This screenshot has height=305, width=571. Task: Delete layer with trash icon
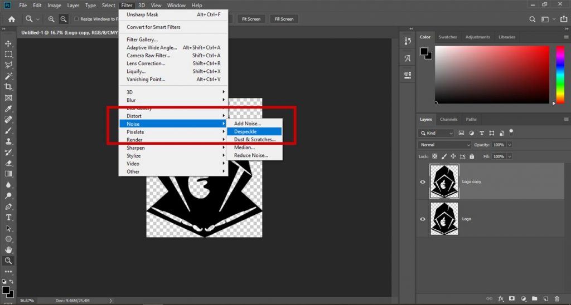click(x=557, y=298)
